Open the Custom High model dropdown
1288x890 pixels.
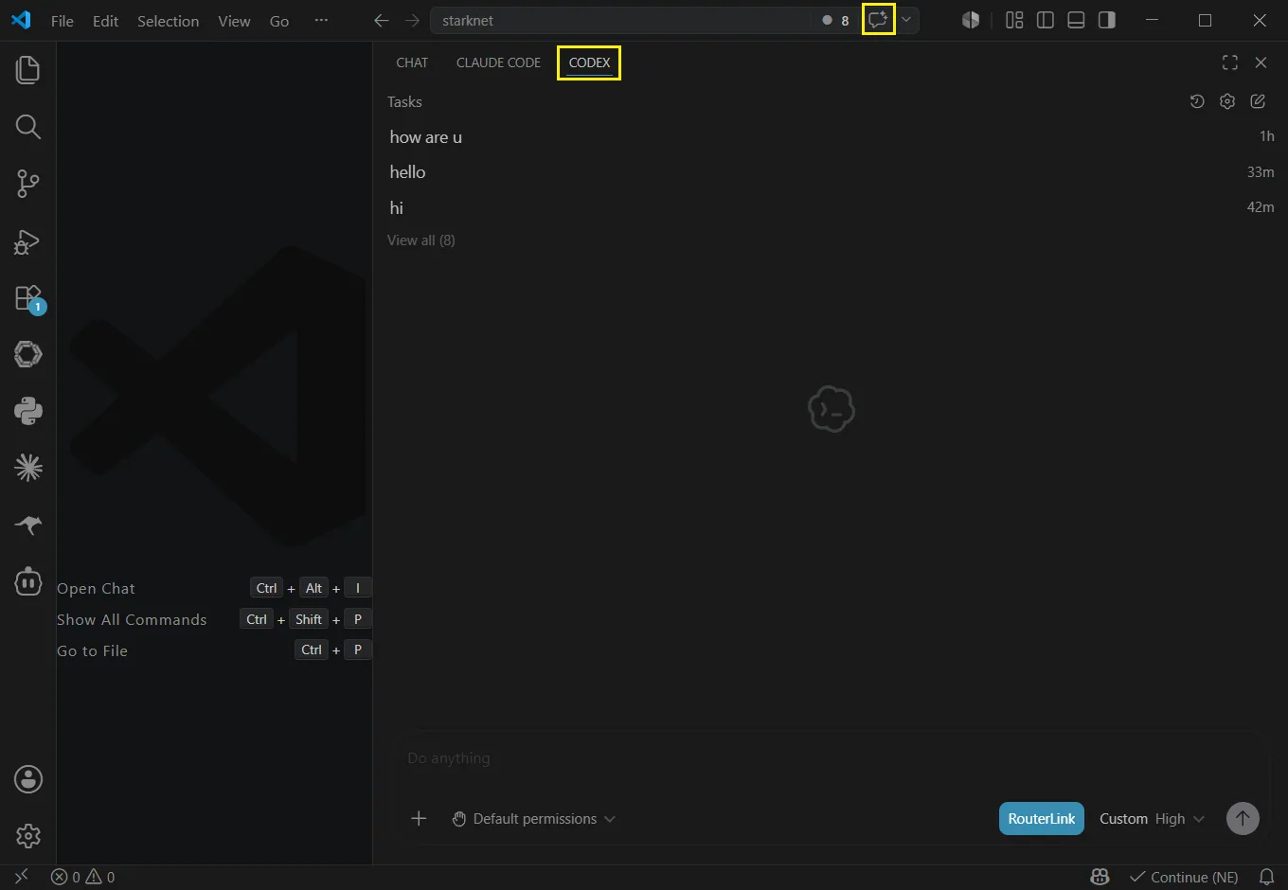click(x=1152, y=819)
